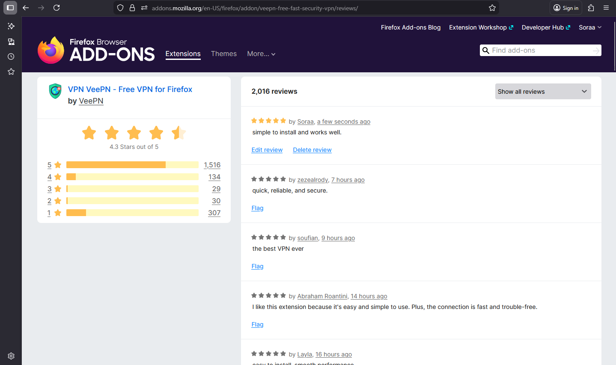
Task: Open soufian reviewer profile
Action: pos(307,238)
